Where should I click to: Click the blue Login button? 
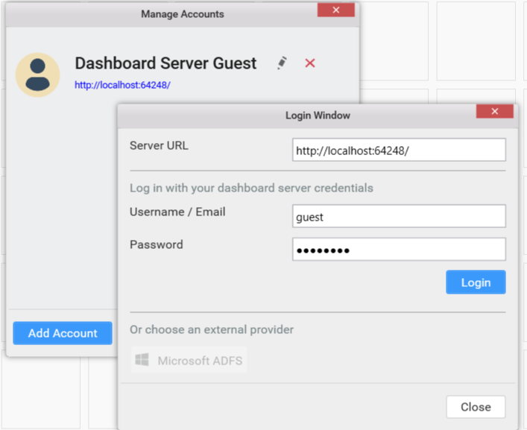point(476,282)
